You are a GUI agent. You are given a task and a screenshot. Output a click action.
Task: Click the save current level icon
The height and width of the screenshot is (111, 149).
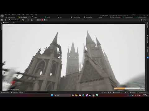2,20
